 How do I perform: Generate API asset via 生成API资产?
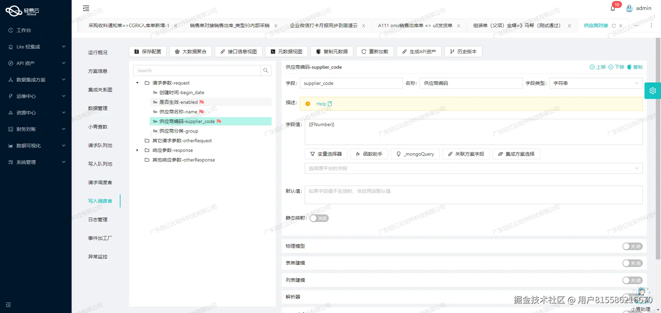[419, 52]
